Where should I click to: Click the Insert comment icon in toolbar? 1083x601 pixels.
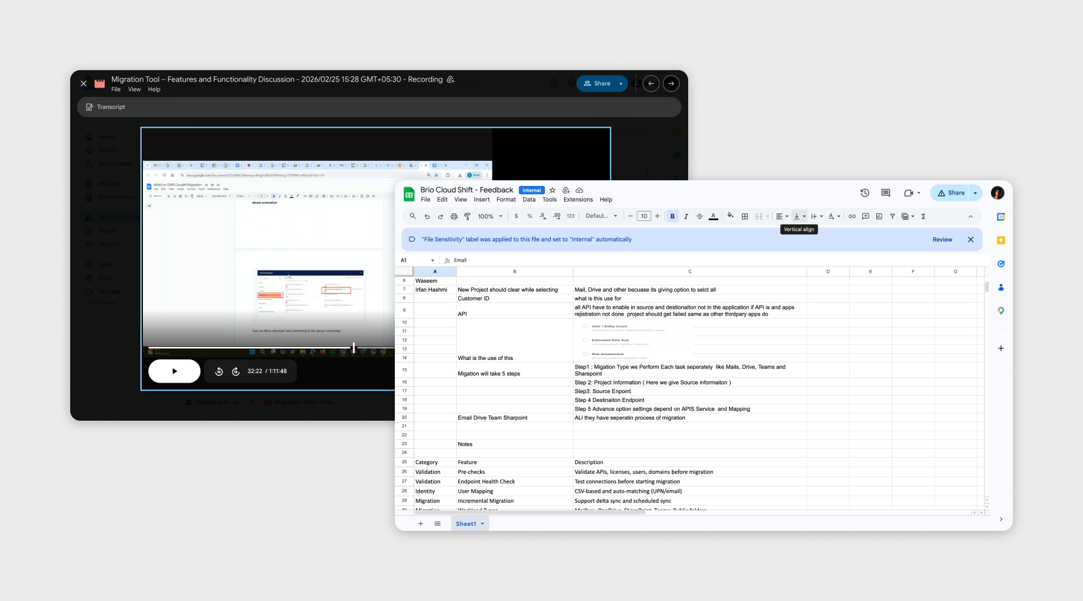[866, 217]
